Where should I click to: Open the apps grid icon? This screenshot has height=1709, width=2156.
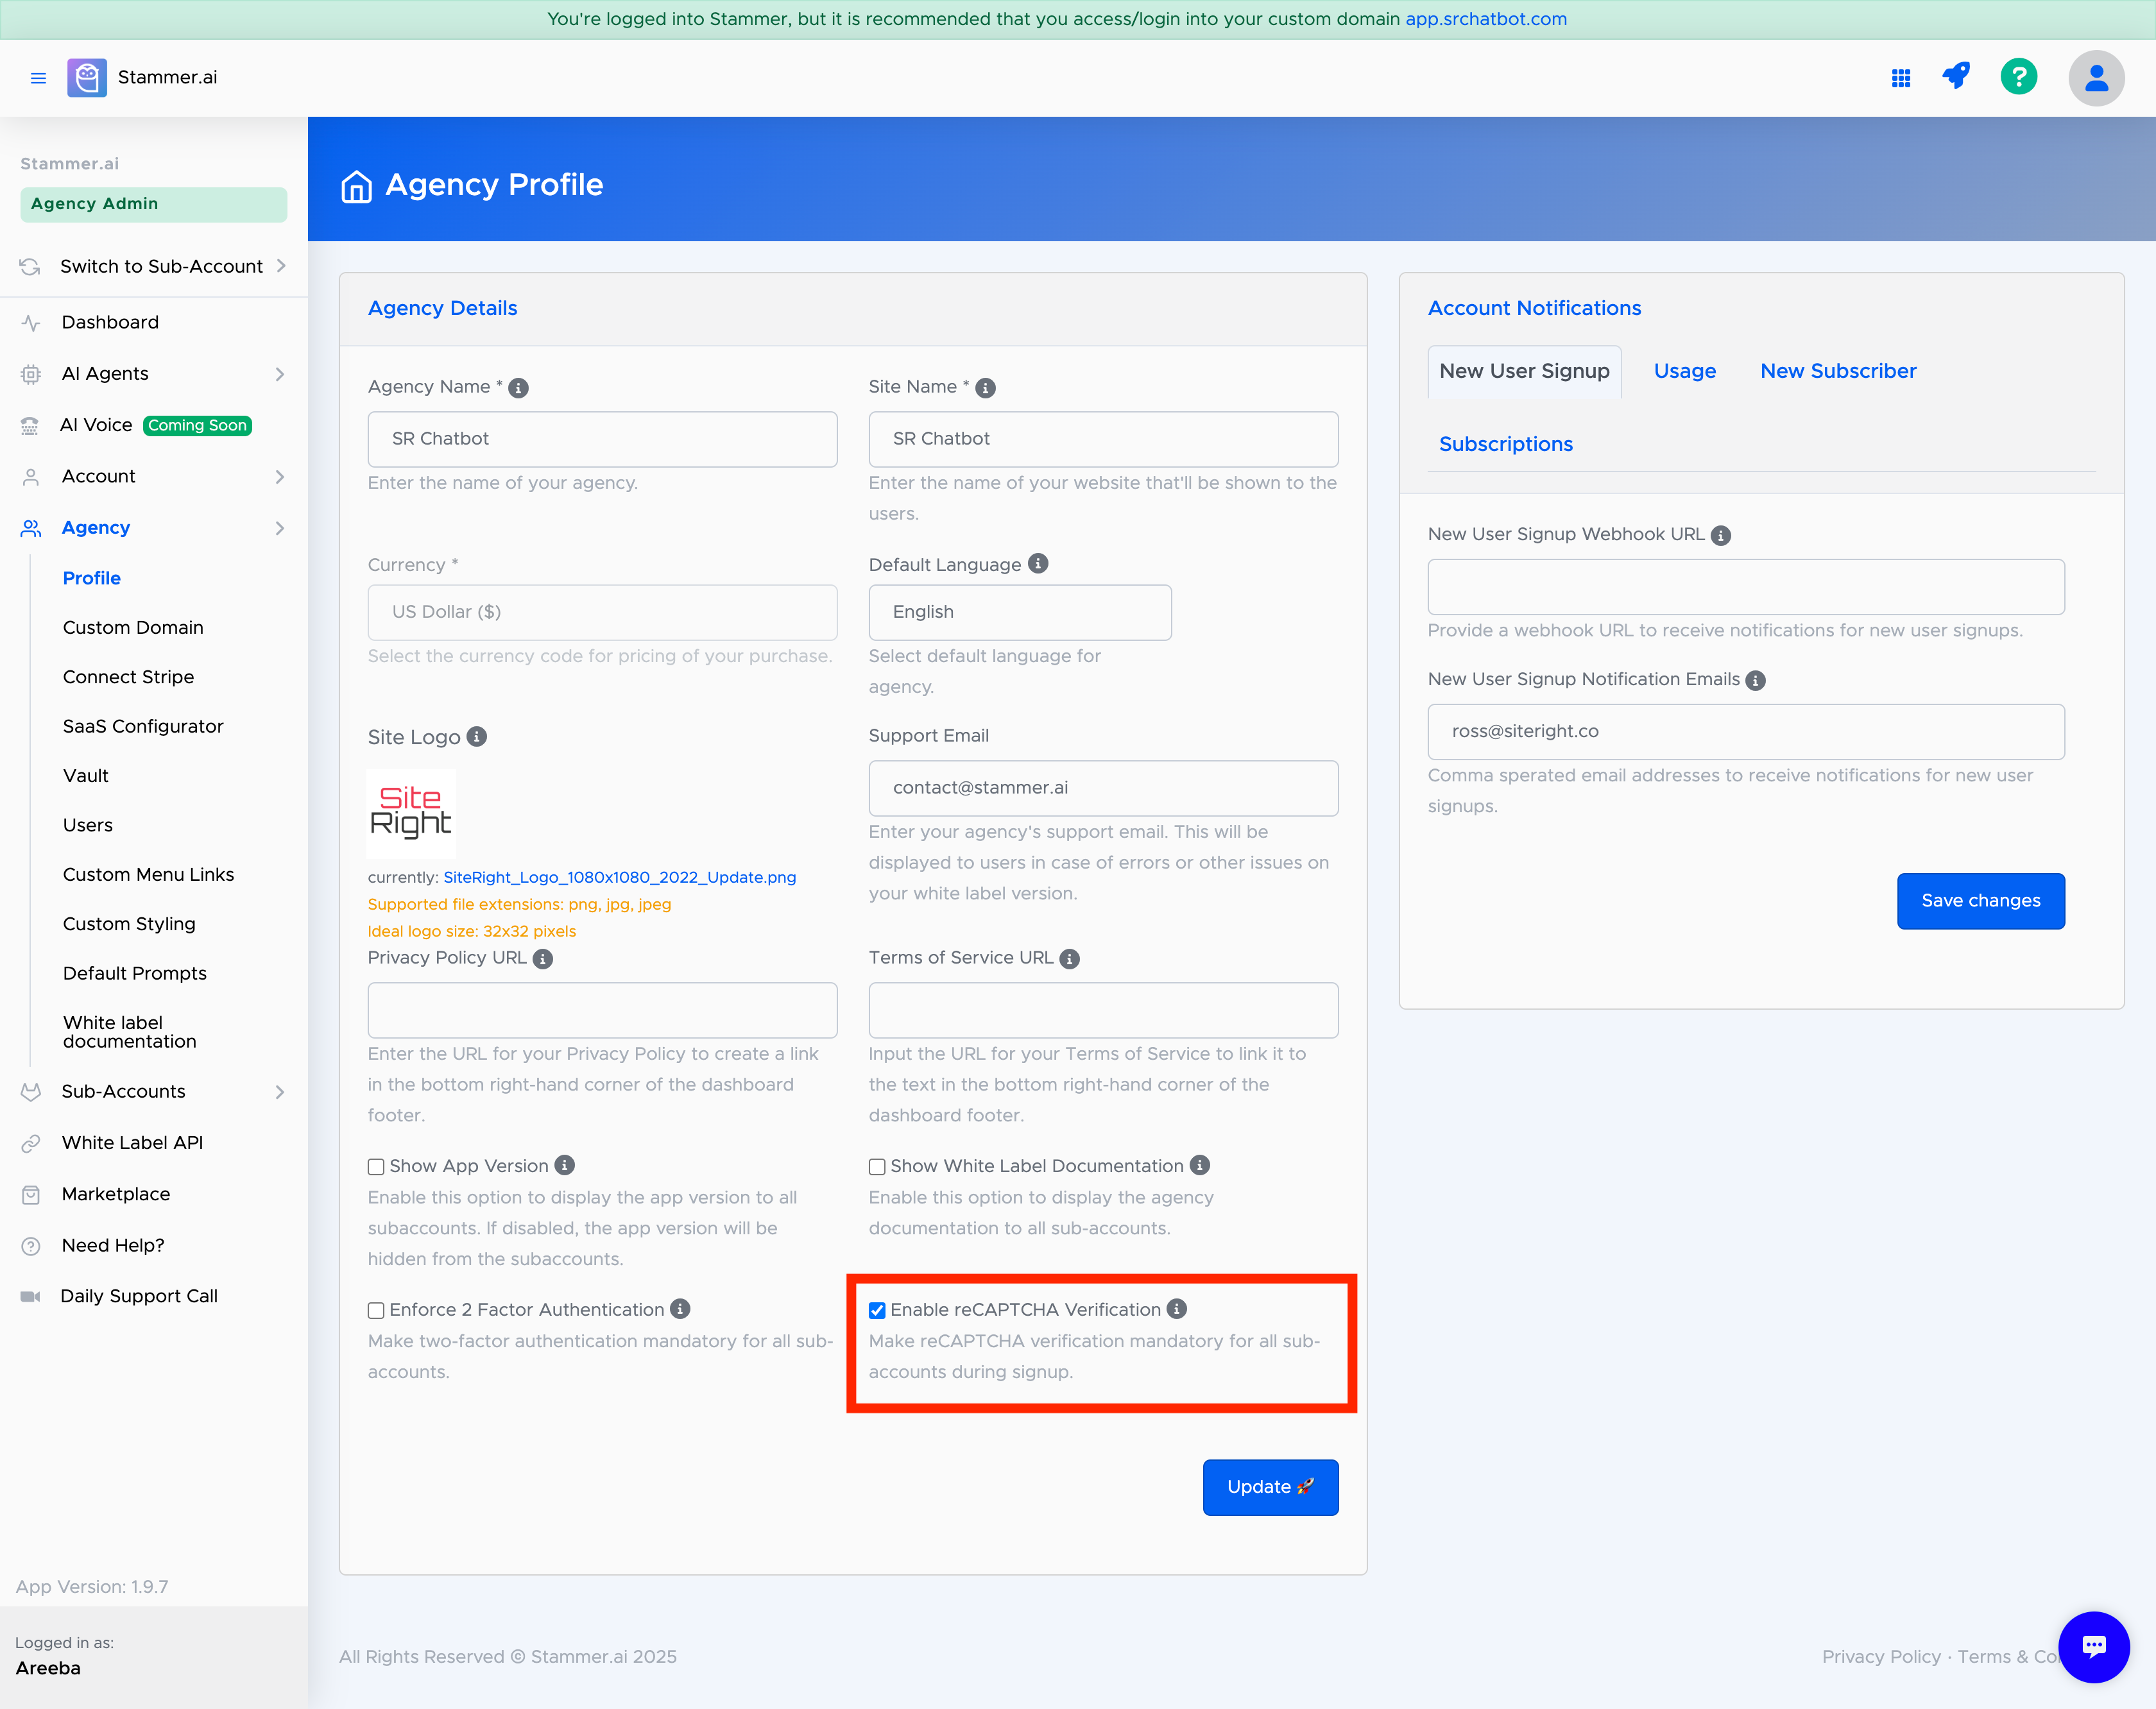(1901, 78)
